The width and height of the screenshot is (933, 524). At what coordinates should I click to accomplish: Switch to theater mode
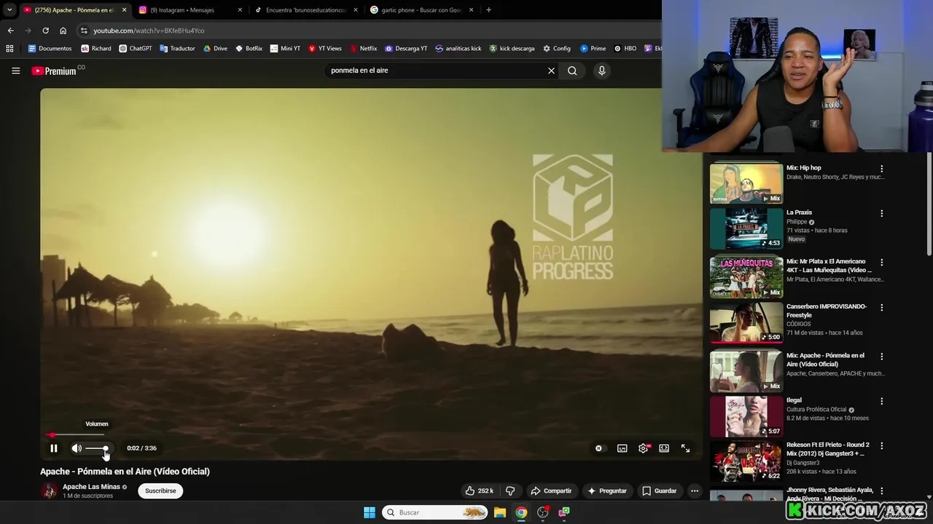[x=664, y=448]
